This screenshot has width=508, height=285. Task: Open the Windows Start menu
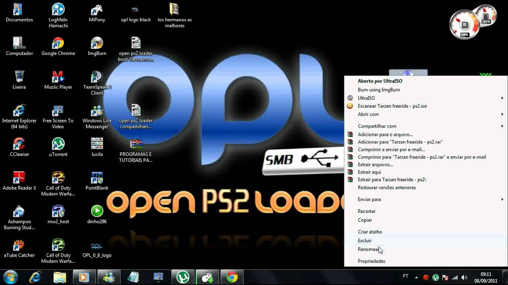coord(11,277)
